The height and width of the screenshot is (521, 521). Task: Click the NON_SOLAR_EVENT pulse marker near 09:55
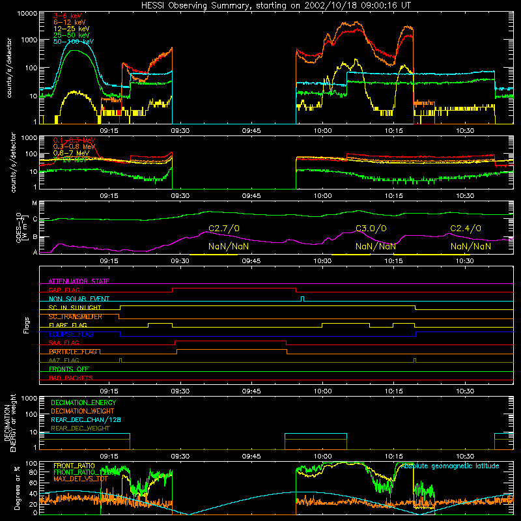302,299
